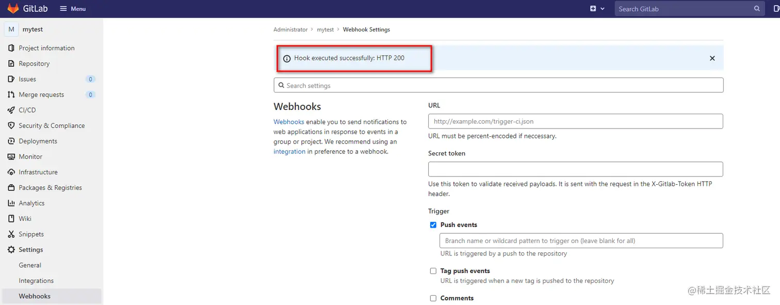
Task: Click the Deployments sidebar icon
Action: pos(11,141)
